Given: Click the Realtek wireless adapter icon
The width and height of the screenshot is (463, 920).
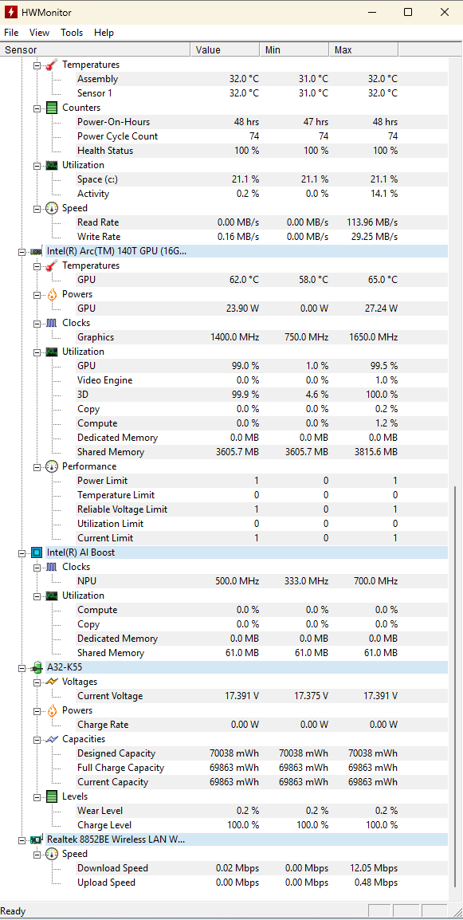Looking at the screenshot, I should point(37,839).
